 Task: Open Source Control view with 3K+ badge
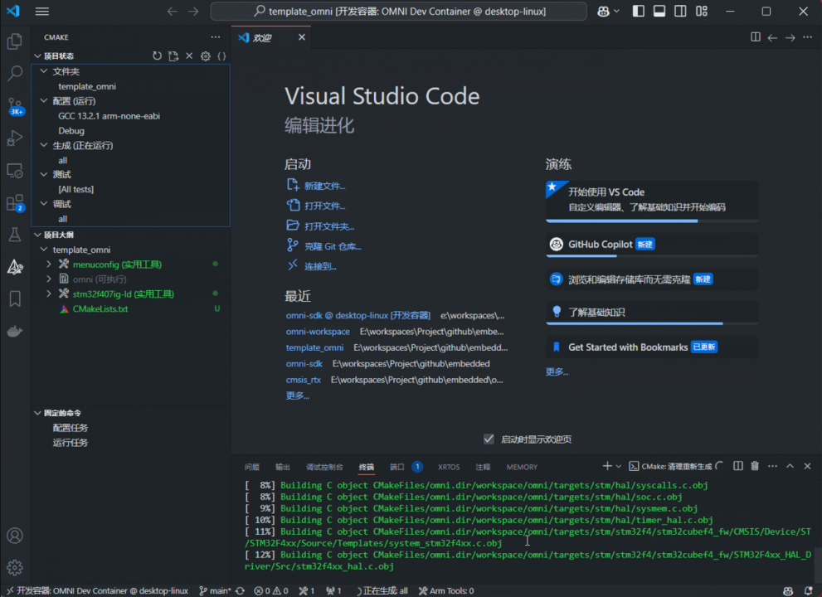point(15,106)
